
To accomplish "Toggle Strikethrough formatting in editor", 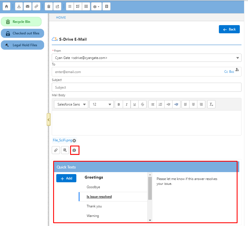I will point(143,104).
